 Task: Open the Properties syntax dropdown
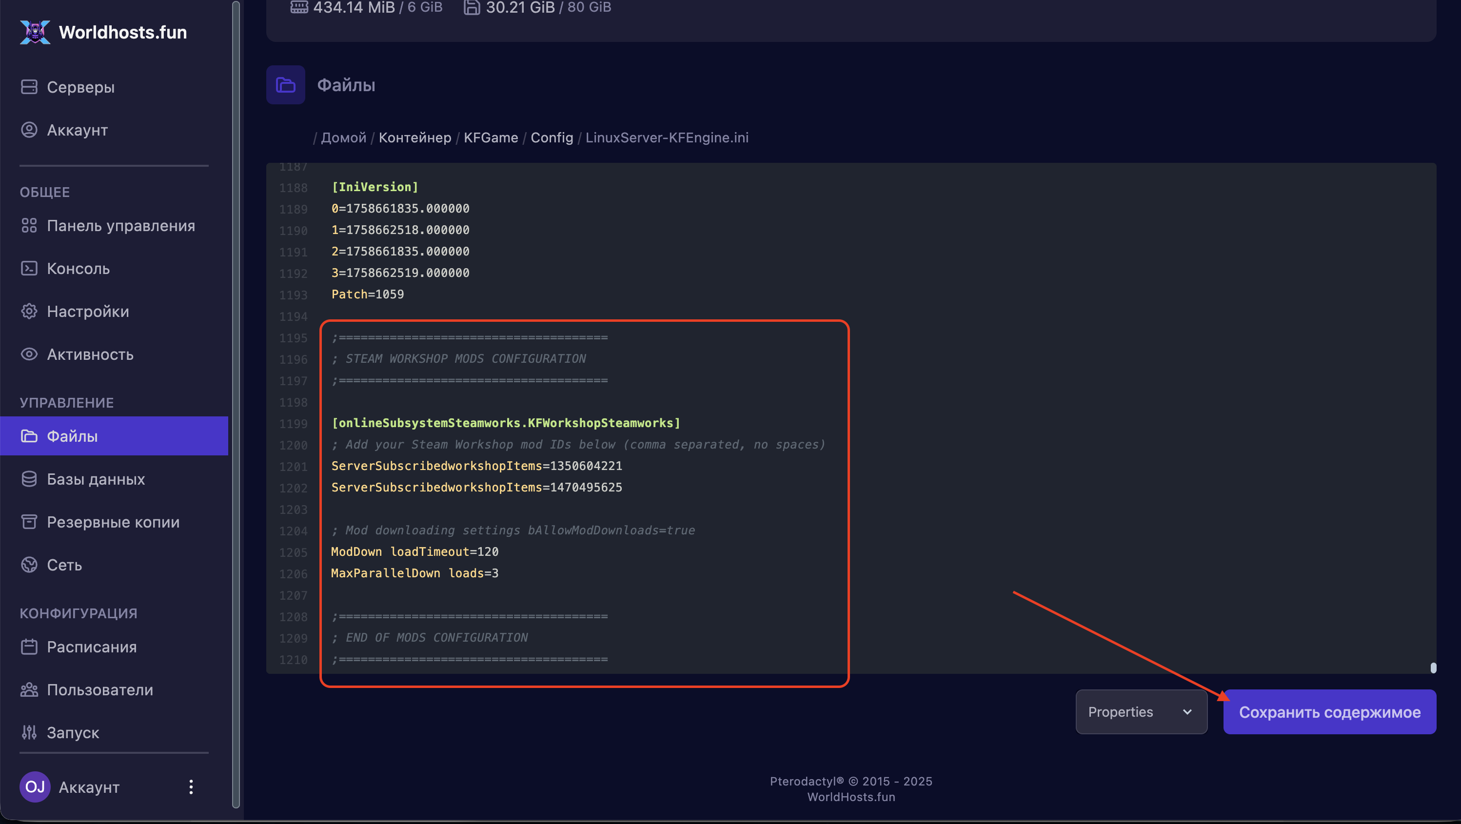(1141, 712)
